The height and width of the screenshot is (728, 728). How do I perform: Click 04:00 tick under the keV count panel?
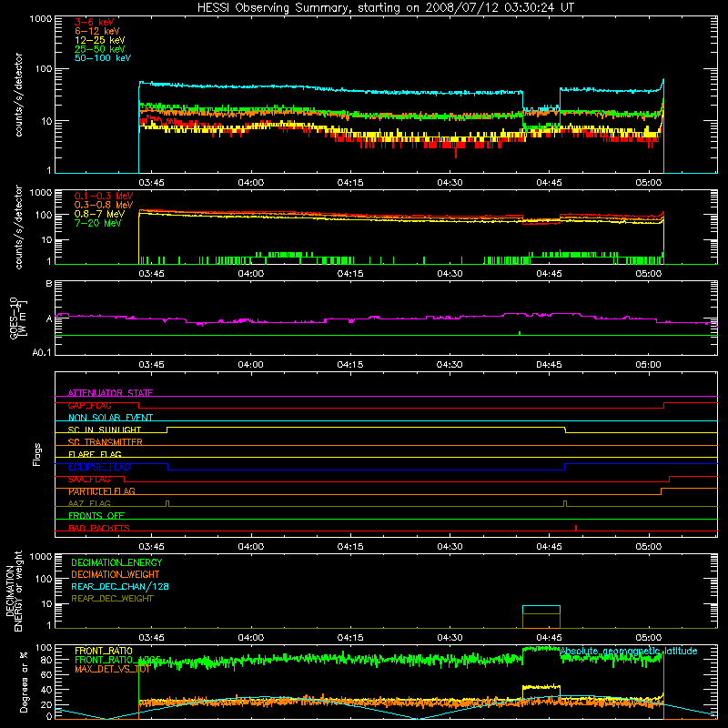coord(251,183)
